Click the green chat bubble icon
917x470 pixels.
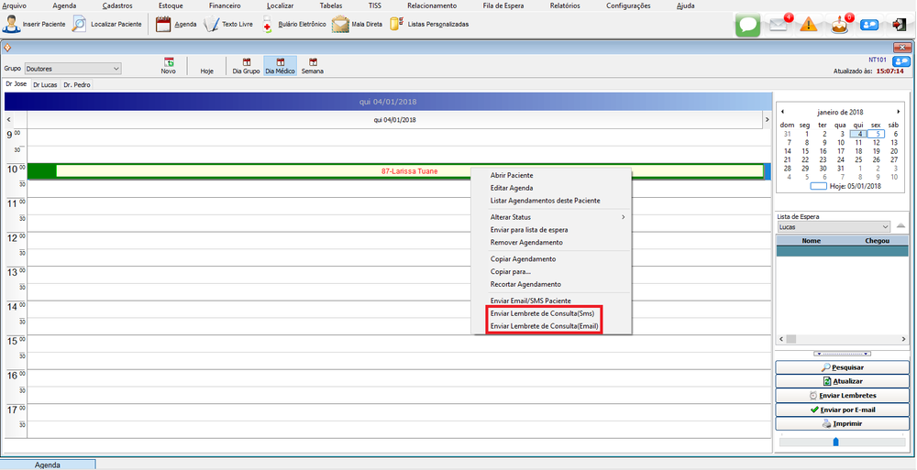click(x=747, y=25)
